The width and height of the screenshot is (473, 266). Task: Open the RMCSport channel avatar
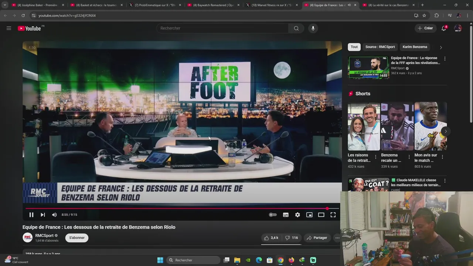[x=28, y=238]
